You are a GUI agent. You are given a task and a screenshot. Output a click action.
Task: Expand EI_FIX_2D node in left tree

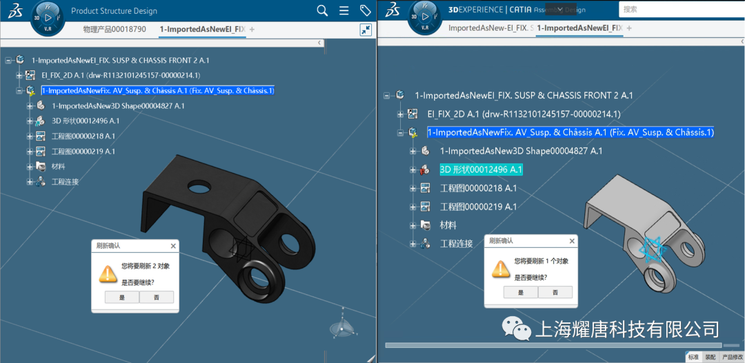coord(19,76)
